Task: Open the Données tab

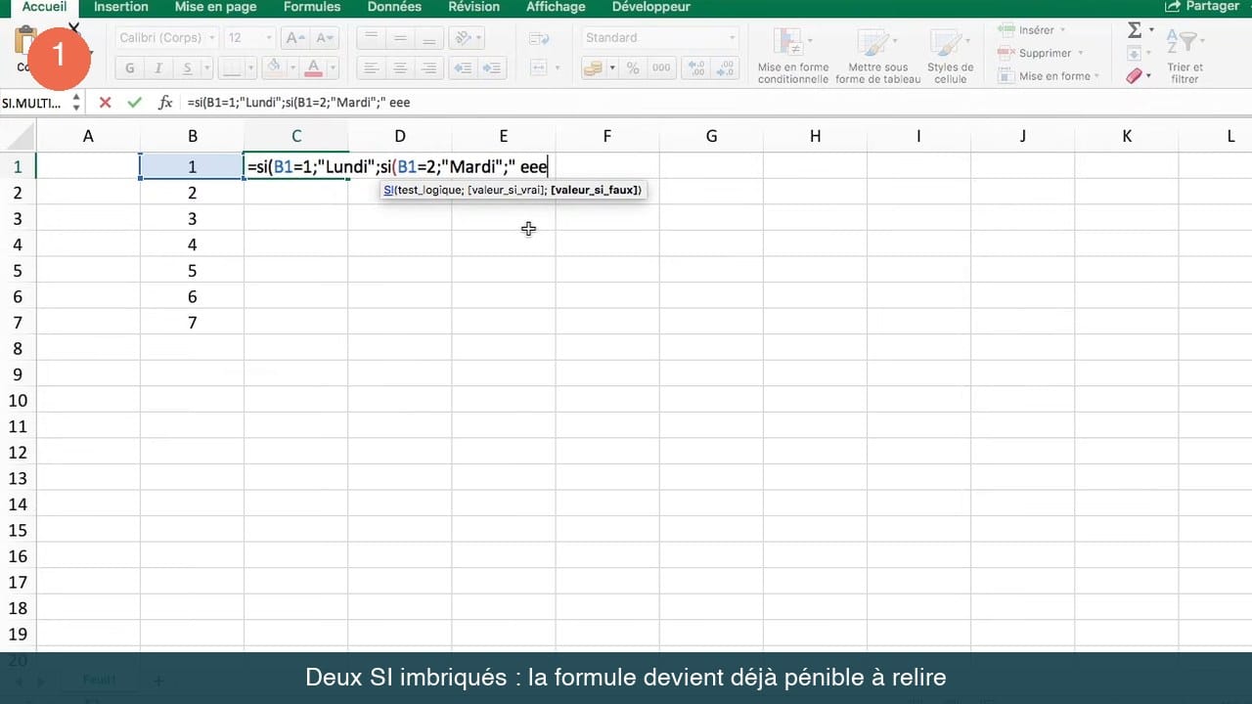Action: pos(394,7)
